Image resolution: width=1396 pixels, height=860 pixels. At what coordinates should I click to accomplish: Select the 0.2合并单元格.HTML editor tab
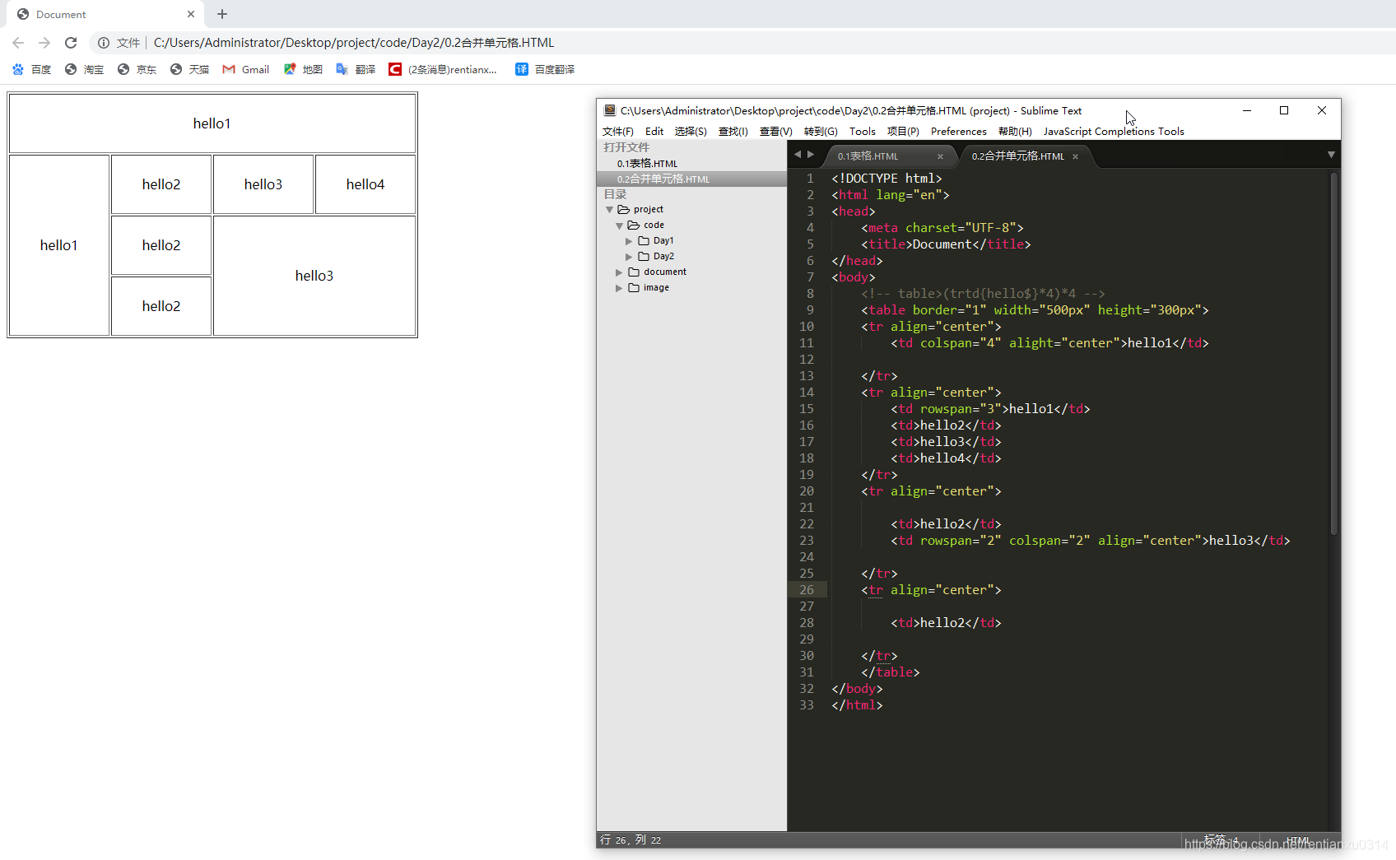pyautogui.click(x=1017, y=156)
